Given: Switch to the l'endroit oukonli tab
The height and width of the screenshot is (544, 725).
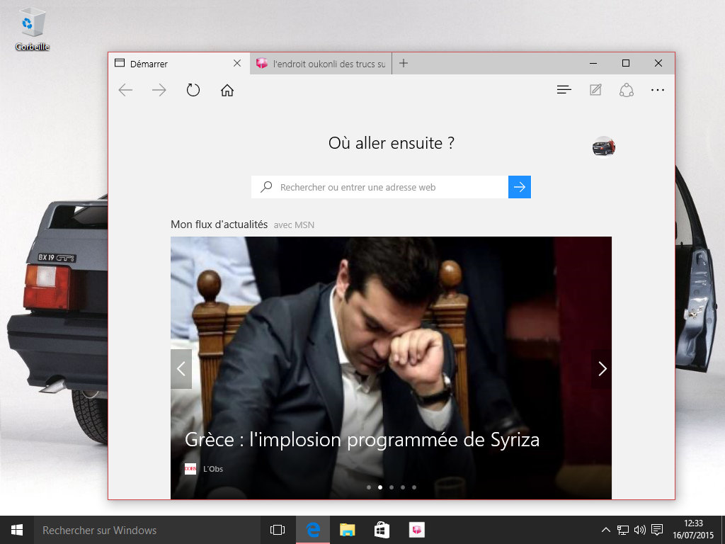Looking at the screenshot, I should [x=322, y=64].
